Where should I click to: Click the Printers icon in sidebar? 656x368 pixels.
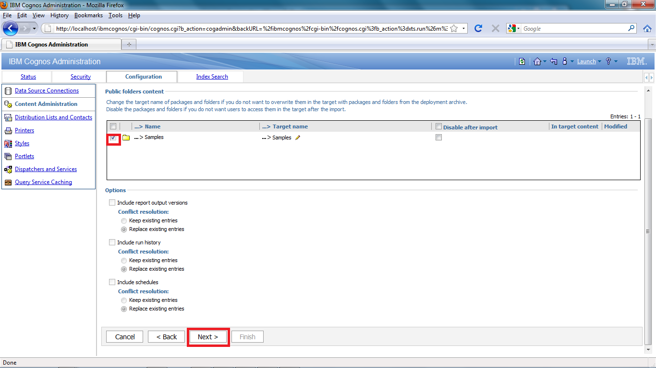[x=8, y=130]
